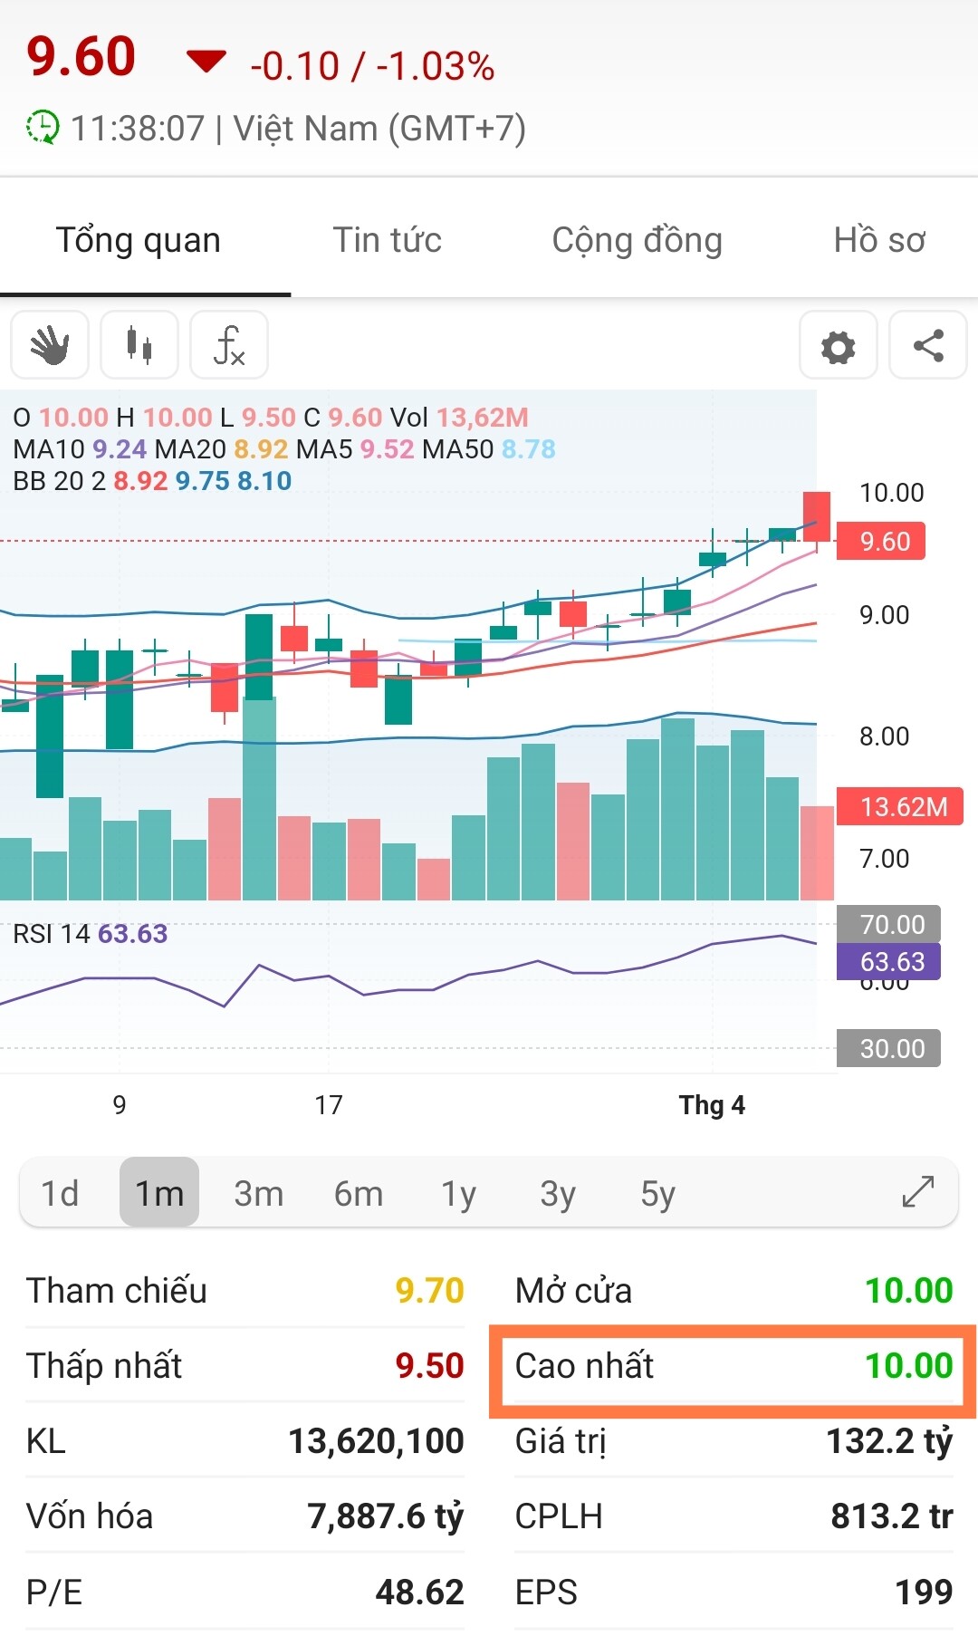Tap the share icon
This screenshot has width=978, height=1636.
(x=928, y=346)
